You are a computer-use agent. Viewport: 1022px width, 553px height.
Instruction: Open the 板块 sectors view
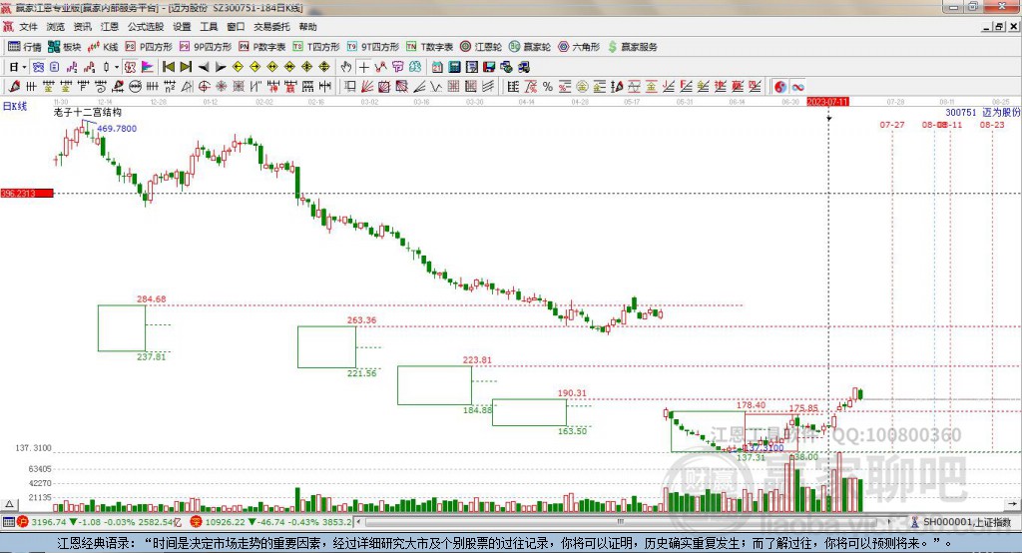click(x=65, y=47)
